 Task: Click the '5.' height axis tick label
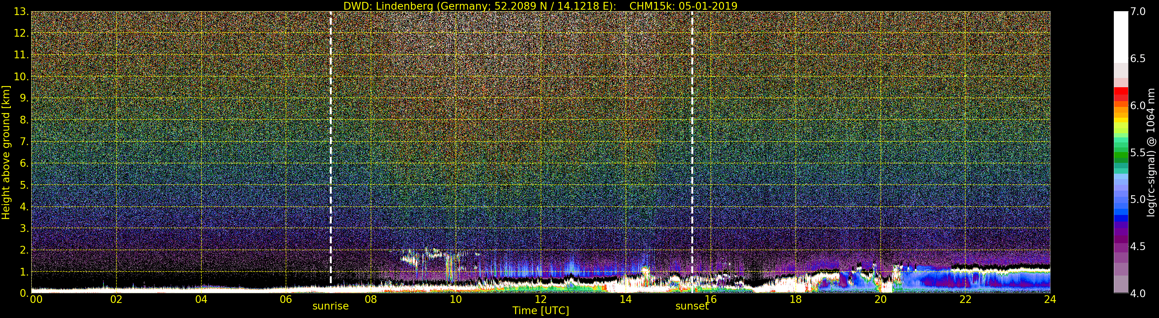(x=24, y=185)
